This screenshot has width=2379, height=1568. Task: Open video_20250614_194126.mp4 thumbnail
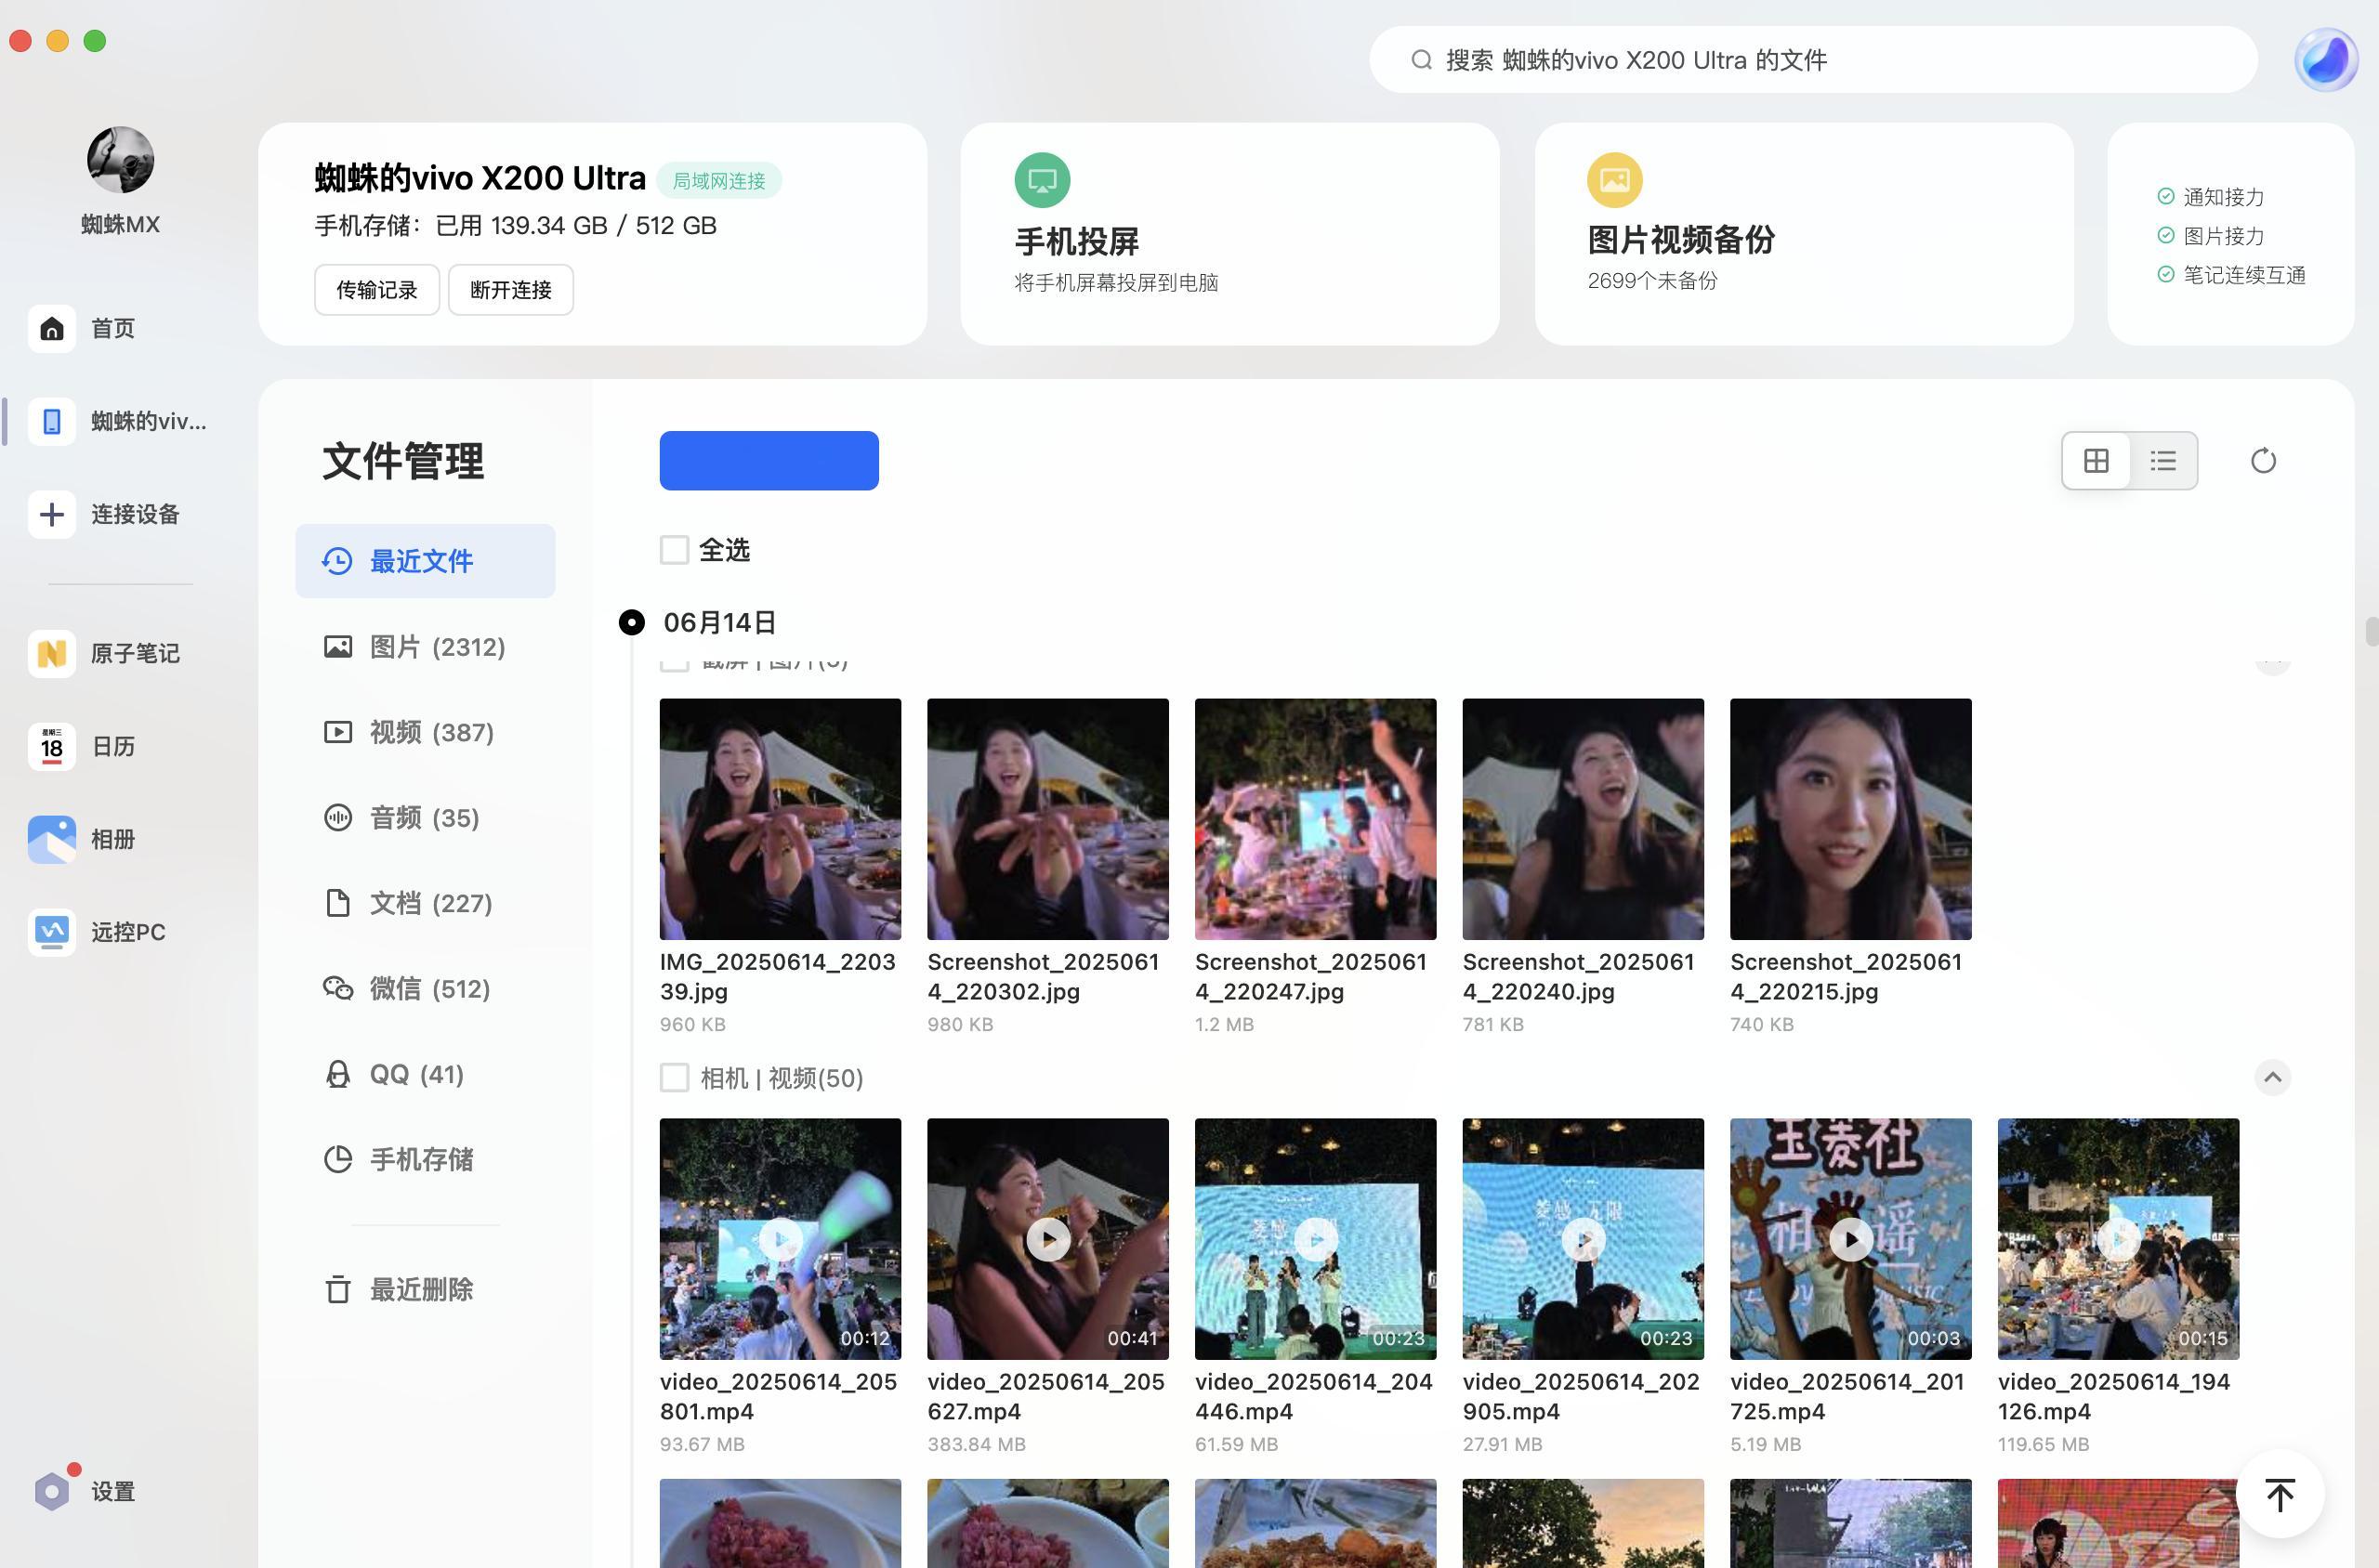2118,1239
